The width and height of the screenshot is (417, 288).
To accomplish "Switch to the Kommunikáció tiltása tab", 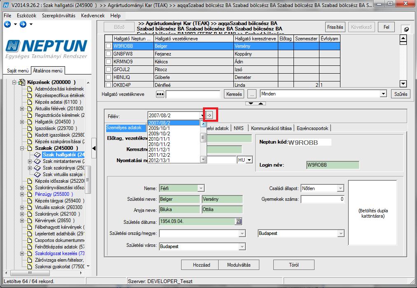I will 271,128.
